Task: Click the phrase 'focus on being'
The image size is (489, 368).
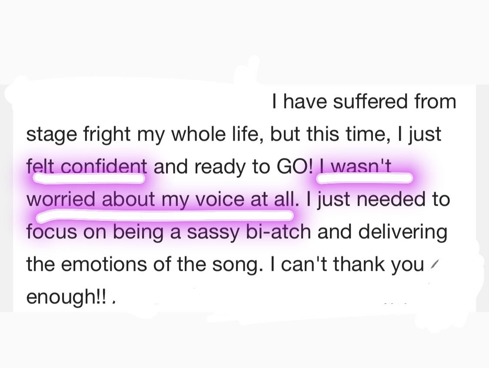Action: pyautogui.click(x=95, y=232)
